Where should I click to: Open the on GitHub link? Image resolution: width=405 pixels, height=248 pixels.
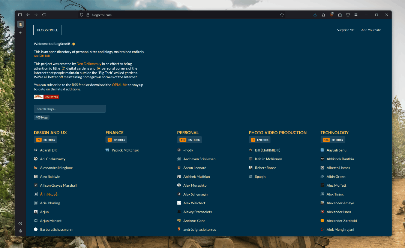click(x=42, y=56)
